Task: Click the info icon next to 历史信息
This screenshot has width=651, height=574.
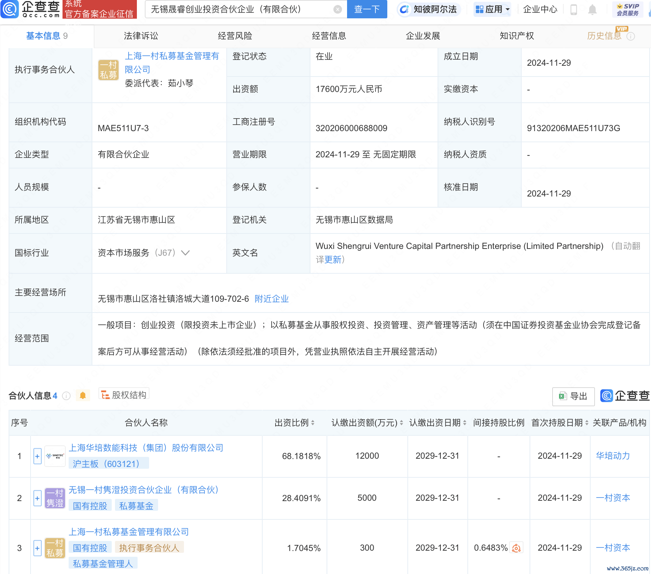Action: coord(631,36)
